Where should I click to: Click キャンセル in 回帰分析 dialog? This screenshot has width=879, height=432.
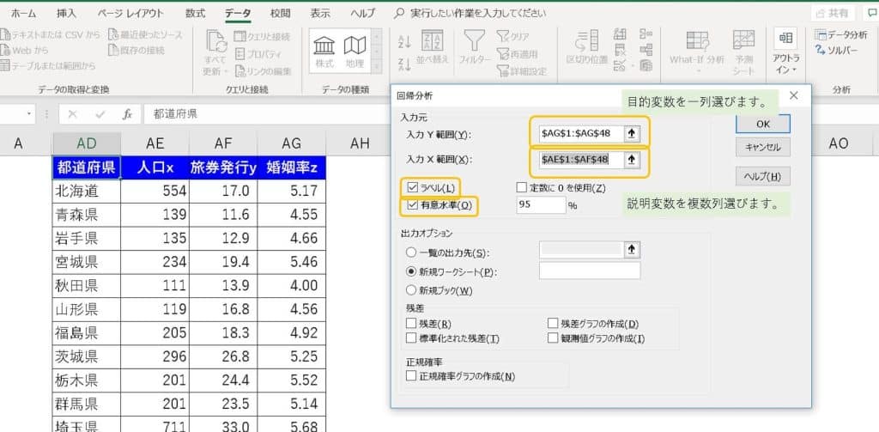point(763,148)
